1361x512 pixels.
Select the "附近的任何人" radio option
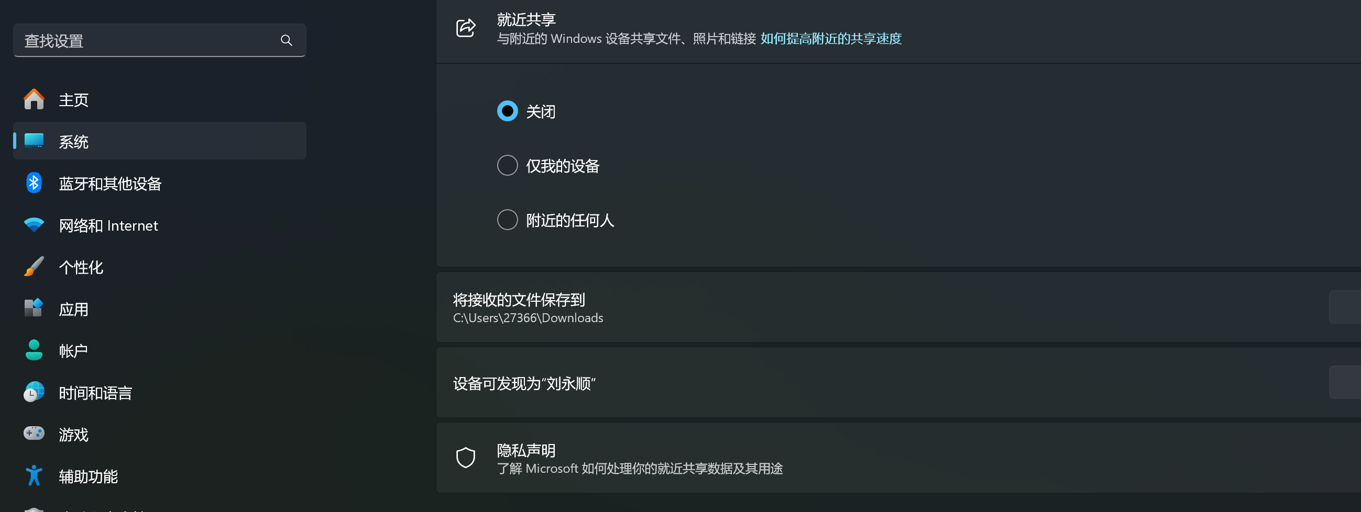click(x=507, y=220)
